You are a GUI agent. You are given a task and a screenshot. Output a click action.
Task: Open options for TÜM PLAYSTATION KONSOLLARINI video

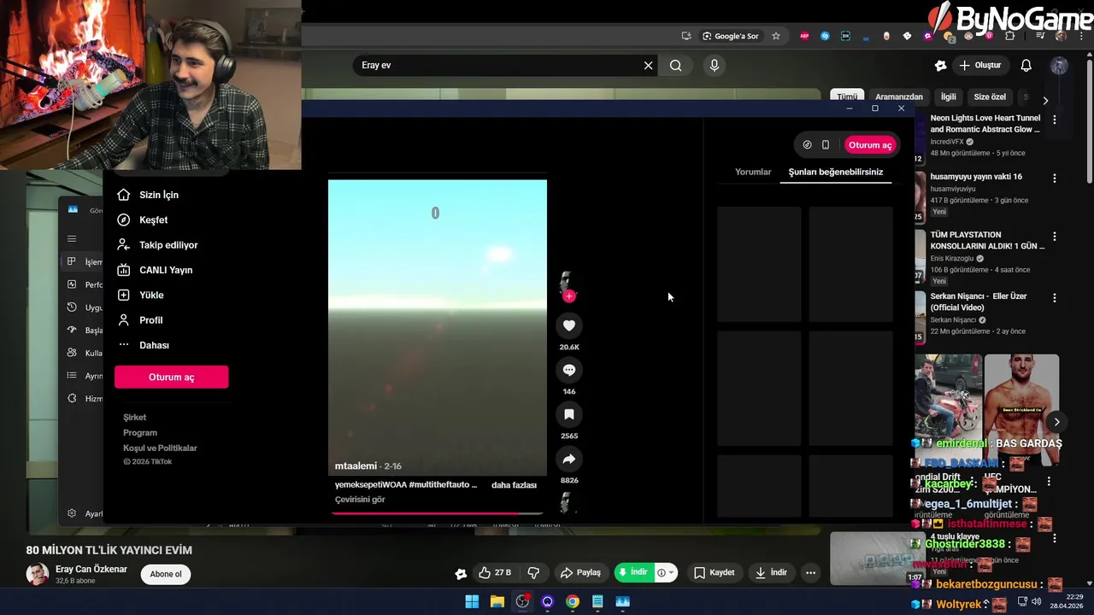pos(1055,237)
